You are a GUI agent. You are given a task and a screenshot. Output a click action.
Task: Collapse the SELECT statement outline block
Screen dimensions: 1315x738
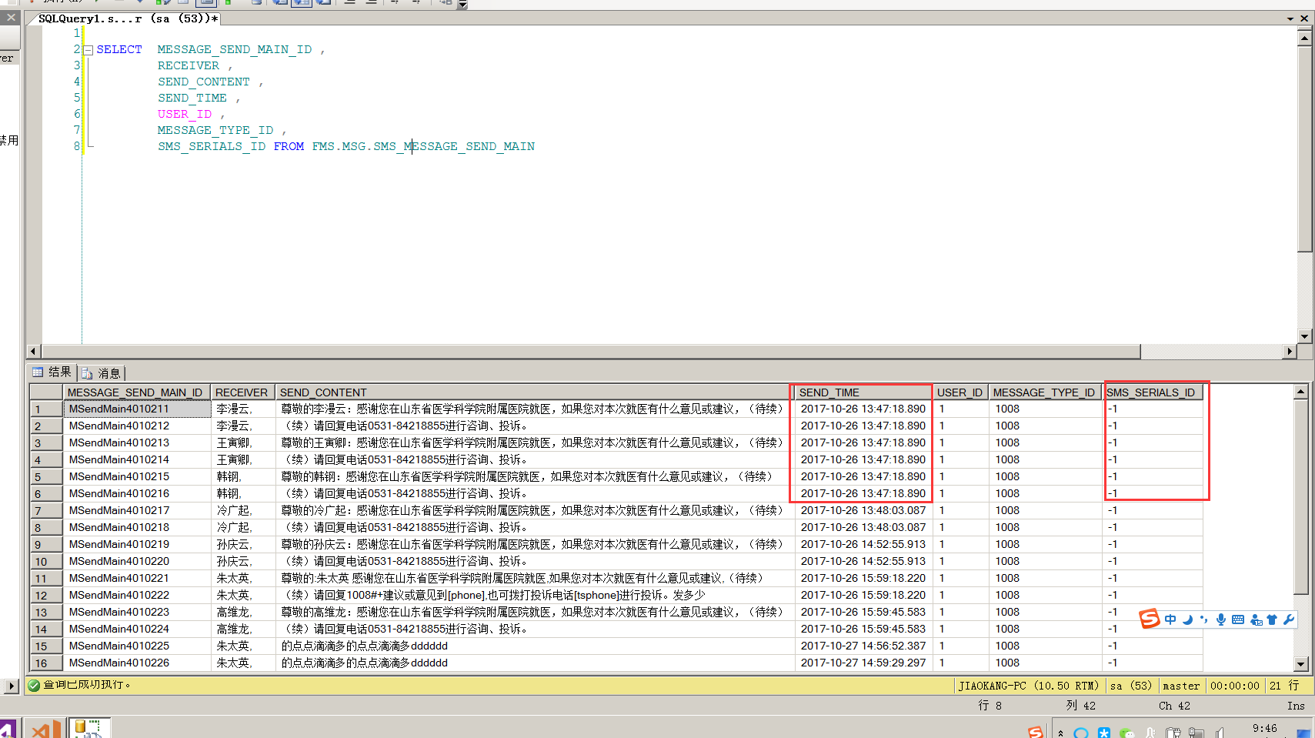88,50
